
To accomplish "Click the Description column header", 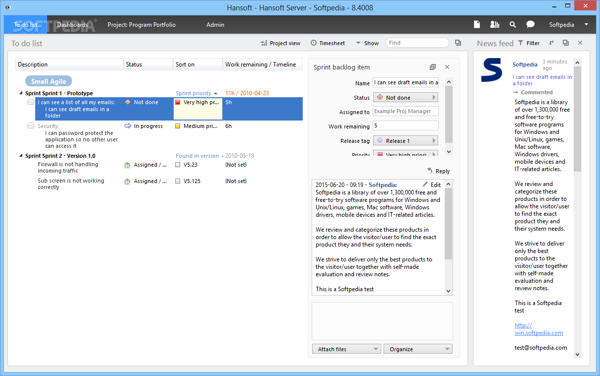I will 69,64.
